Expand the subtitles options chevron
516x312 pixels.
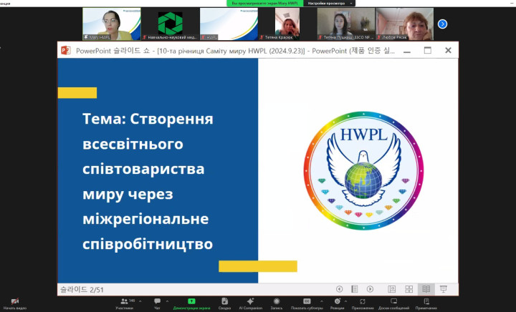pos(322,301)
